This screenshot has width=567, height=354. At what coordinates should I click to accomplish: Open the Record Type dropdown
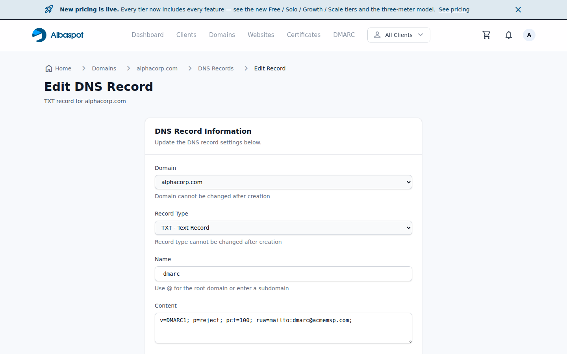pos(283,228)
